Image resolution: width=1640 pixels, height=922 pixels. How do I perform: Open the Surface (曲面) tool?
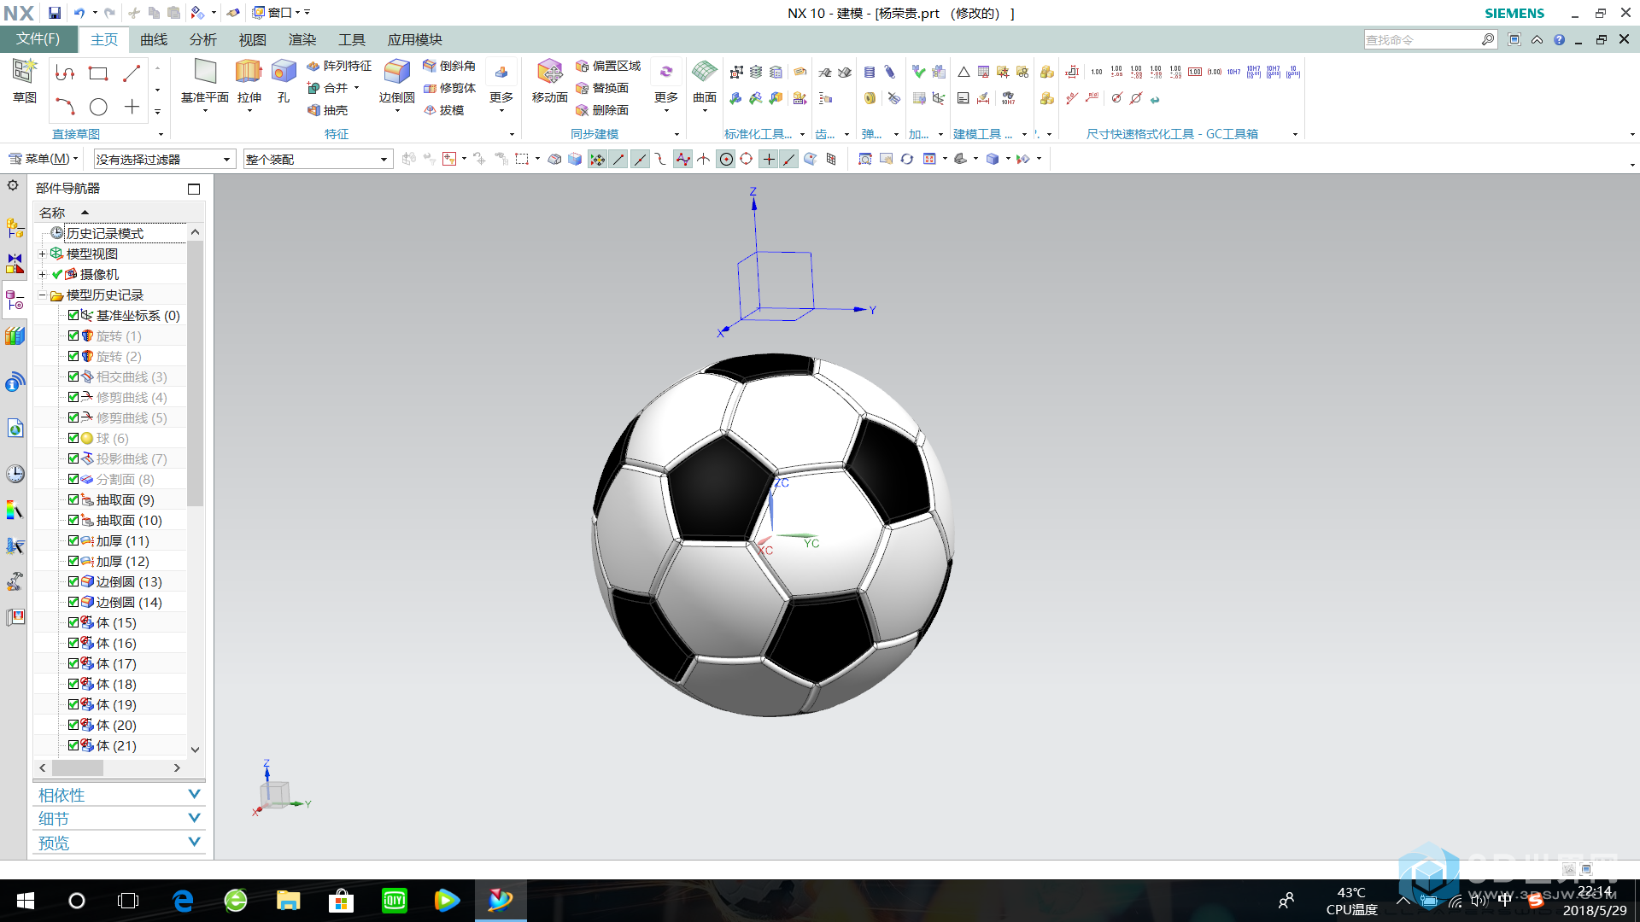[705, 81]
